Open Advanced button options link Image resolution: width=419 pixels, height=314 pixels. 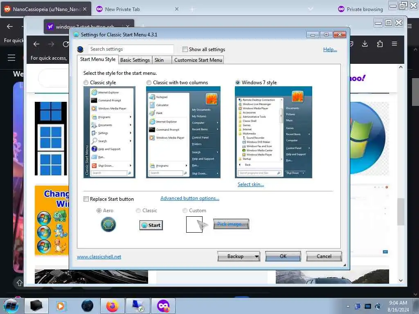point(190,198)
